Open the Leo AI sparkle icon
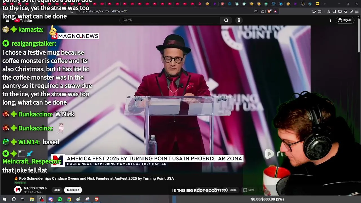 [x=345, y=11]
